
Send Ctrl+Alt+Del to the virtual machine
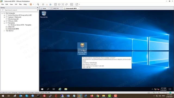(38, 4)
